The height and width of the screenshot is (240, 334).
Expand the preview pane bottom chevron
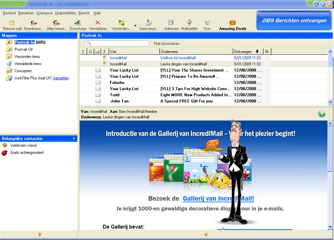point(206,235)
